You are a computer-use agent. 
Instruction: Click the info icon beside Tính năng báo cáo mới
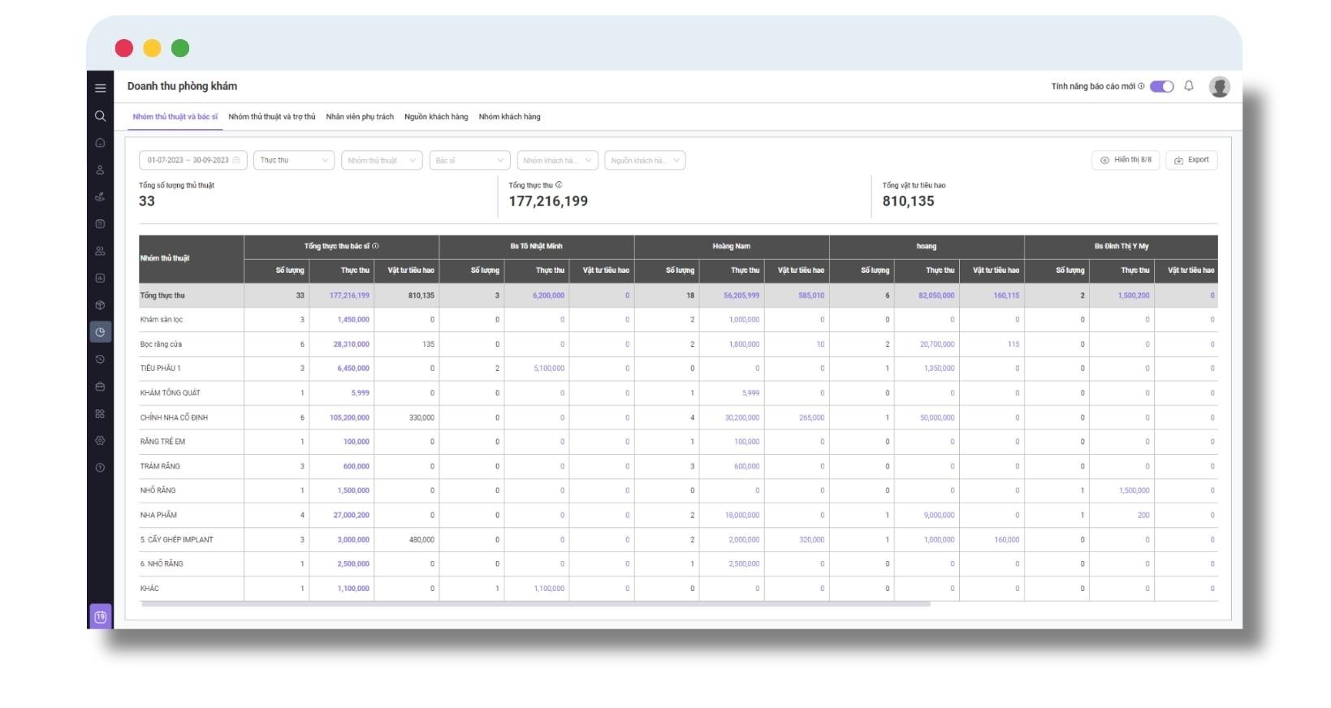1141,86
